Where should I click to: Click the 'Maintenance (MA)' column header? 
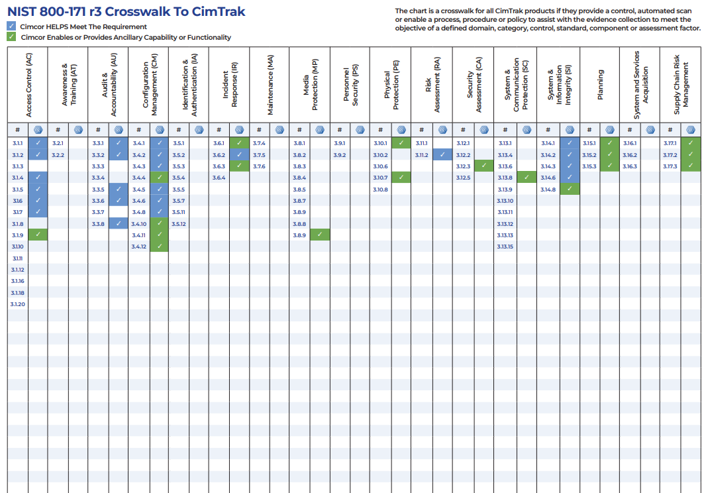270,85
